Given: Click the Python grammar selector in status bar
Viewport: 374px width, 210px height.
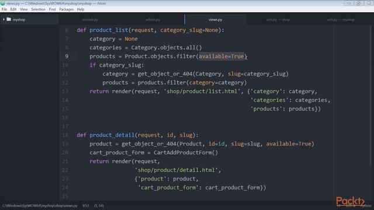Looking at the screenshot, I should pos(366,206).
